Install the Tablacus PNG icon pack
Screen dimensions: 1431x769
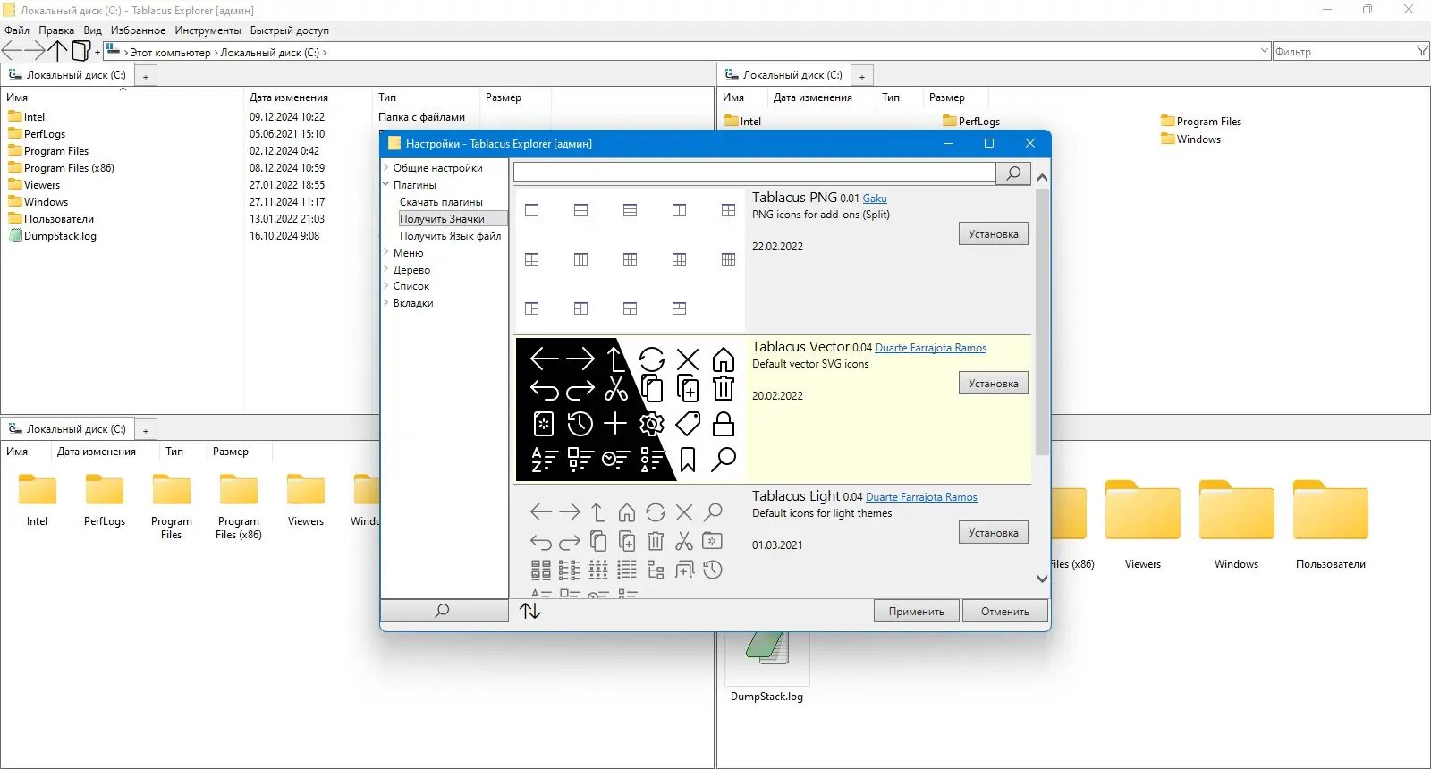[994, 234]
